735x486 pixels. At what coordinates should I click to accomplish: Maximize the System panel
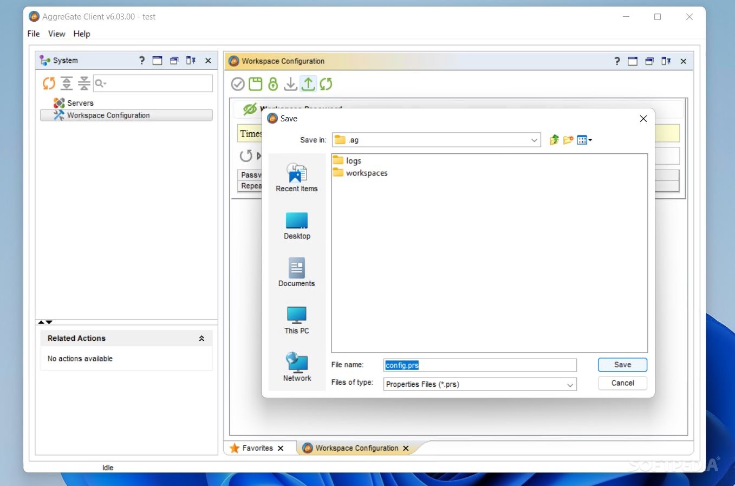(x=157, y=61)
